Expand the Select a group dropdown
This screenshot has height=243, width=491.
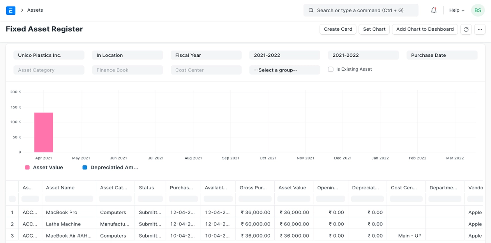pyautogui.click(x=284, y=70)
